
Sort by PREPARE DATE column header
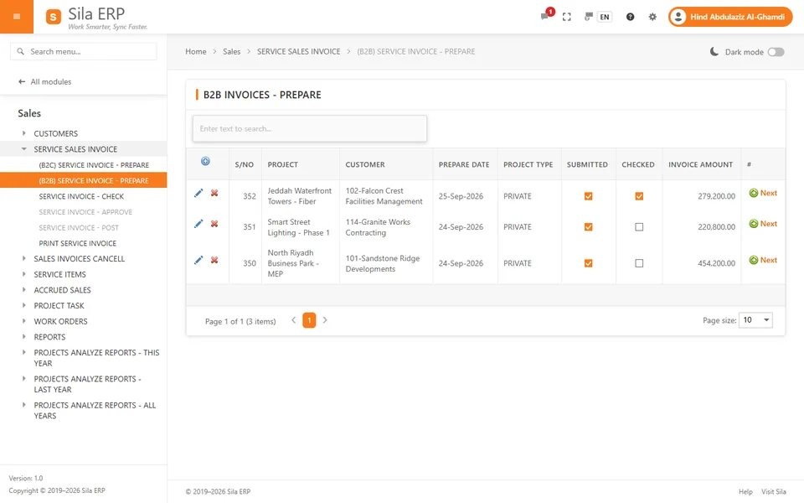[x=463, y=165]
